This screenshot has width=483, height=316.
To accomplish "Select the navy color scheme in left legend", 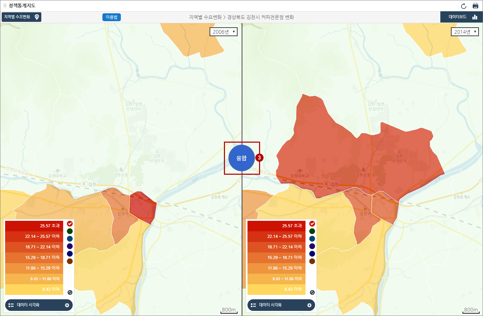I will point(70,254).
